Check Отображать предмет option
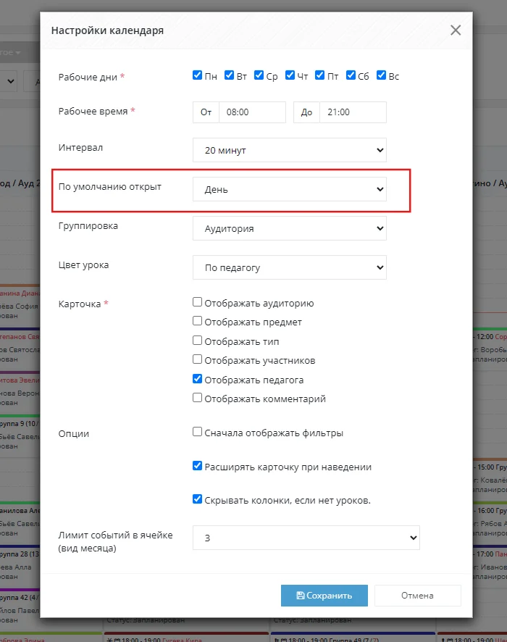 coord(197,321)
